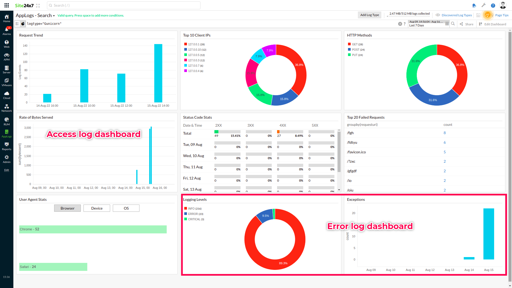Switch user agent stats to OS
Image resolution: width=512 pixels, height=288 pixels.
click(x=126, y=208)
